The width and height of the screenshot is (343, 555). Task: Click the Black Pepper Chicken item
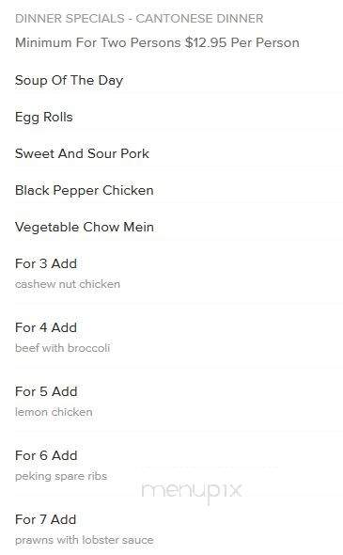[85, 190]
